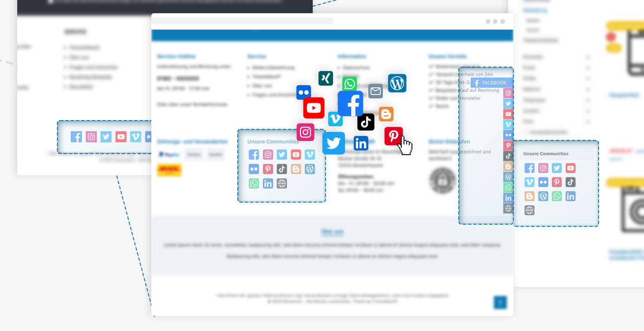Click the Instagram icon in Unsere Communities panel
644x331 pixels.
click(268, 154)
